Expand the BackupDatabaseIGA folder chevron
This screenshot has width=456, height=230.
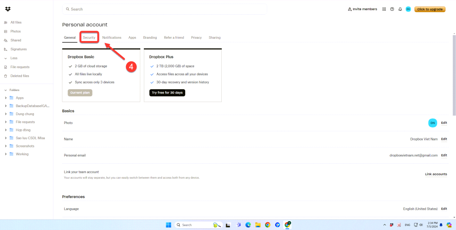6,106
